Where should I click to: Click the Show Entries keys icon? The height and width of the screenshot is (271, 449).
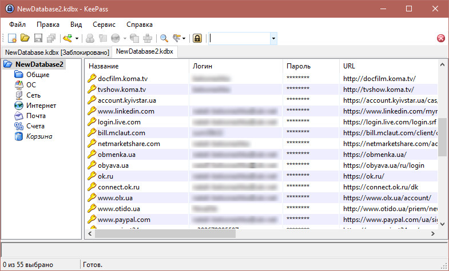pyautogui.click(x=177, y=38)
